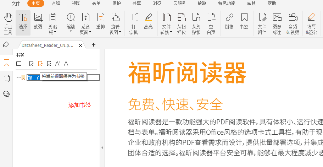The width and height of the screenshot is (323, 167).
Task: Switch to the 共享 ribbon tab
Action: (137, 4)
